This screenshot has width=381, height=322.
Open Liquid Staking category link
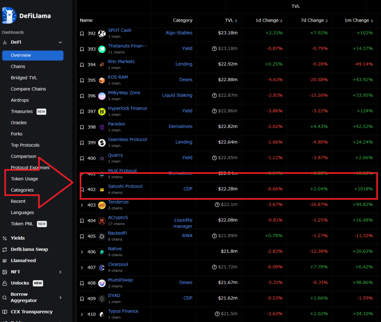177,95
